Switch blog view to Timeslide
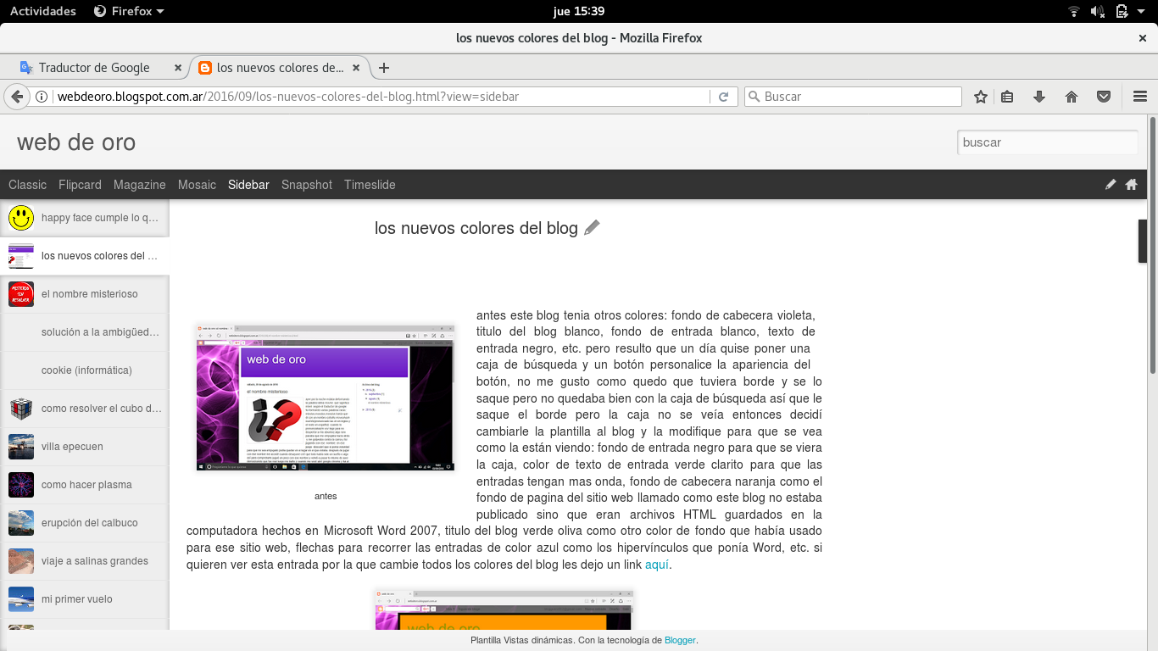Screen dimensions: 1158x651 click(x=370, y=184)
